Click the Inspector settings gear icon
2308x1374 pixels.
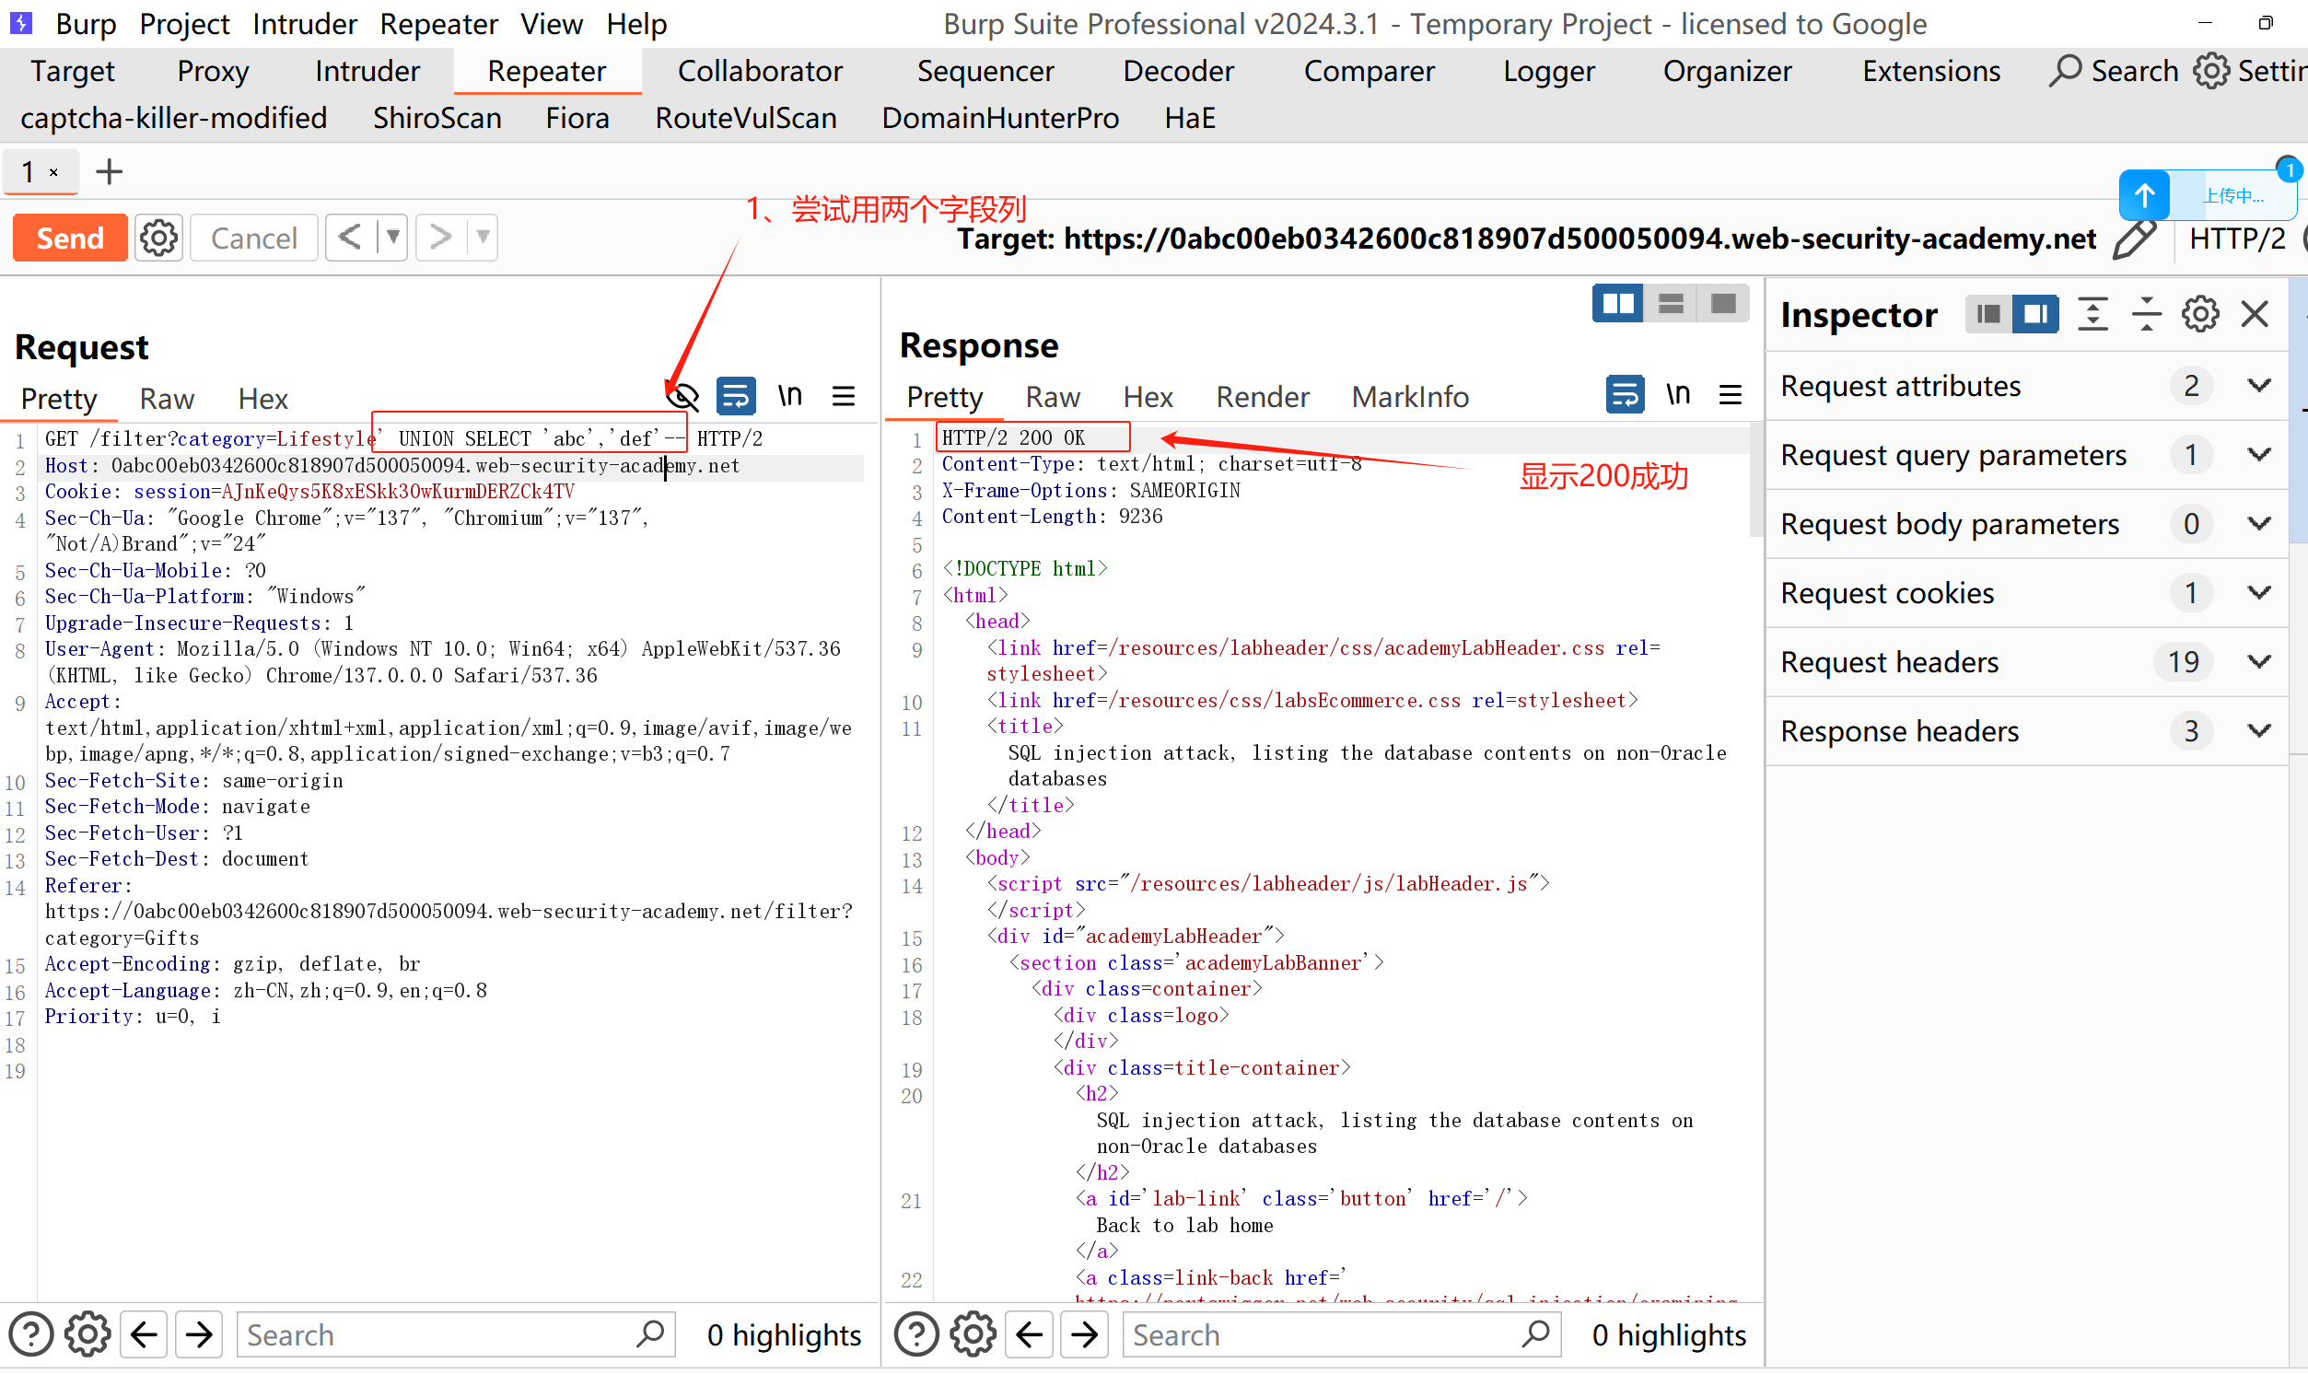point(2199,315)
